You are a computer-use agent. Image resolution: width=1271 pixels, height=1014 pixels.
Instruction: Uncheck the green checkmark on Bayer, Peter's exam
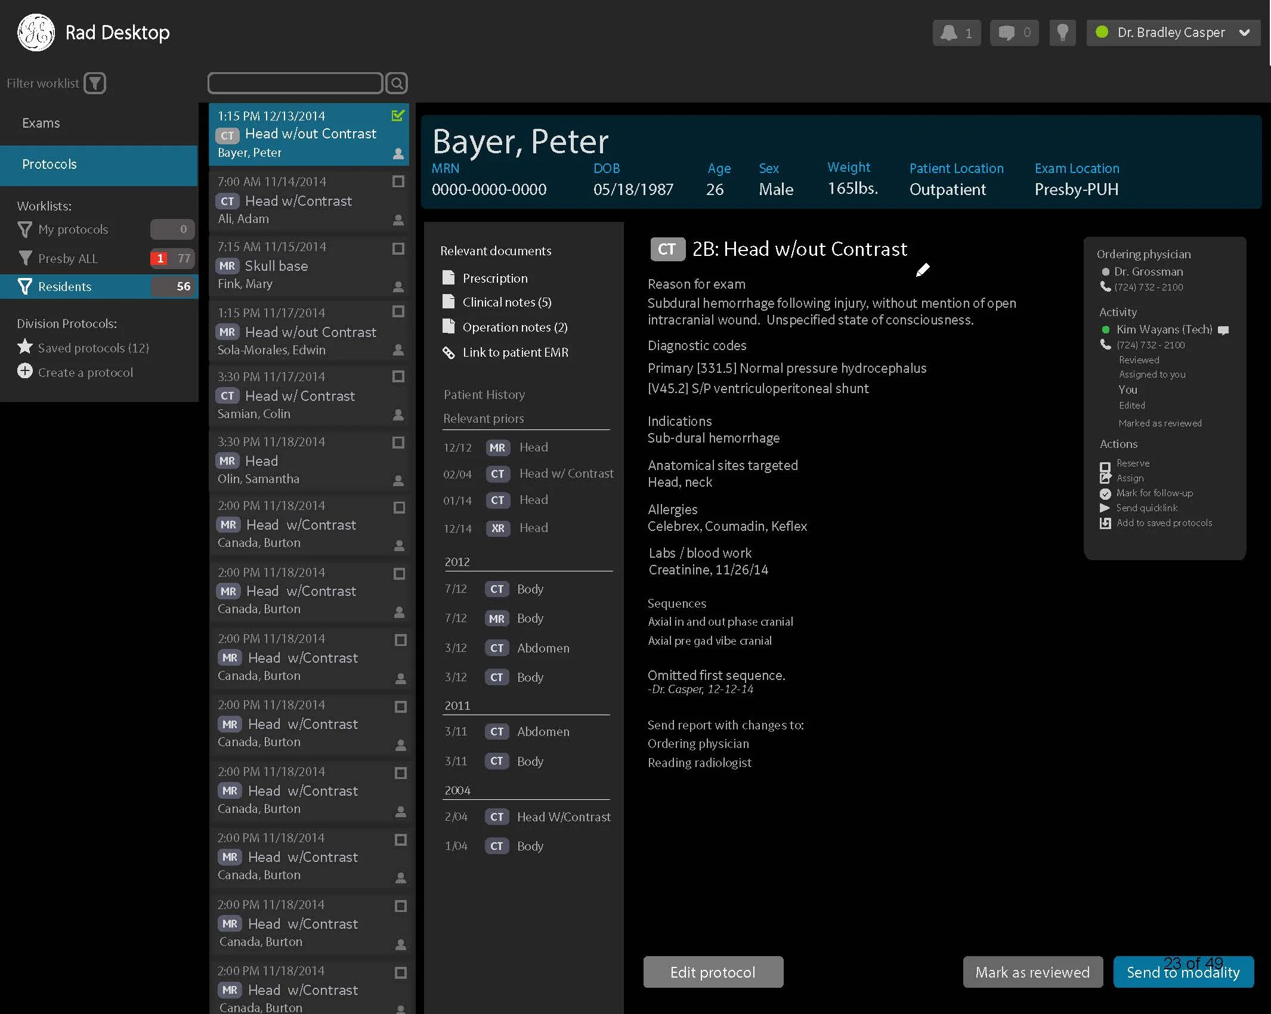click(398, 115)
